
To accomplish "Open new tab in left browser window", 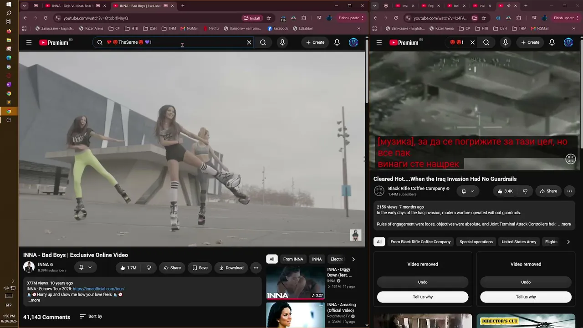I will click(x=183, y=6).
